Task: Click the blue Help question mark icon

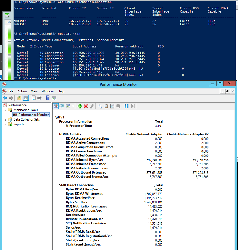Action: point(48,98)
